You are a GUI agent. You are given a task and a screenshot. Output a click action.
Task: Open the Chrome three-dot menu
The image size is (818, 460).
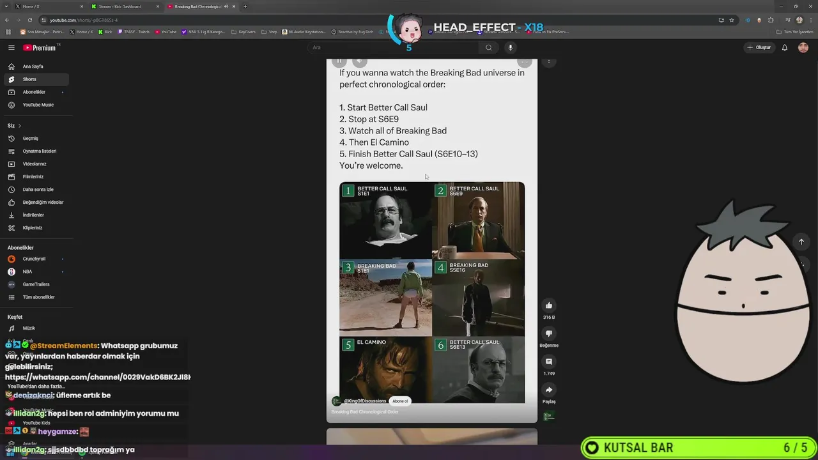tap(810, 20)
